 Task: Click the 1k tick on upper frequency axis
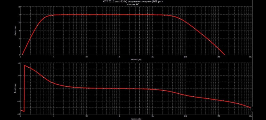point(119,57)
